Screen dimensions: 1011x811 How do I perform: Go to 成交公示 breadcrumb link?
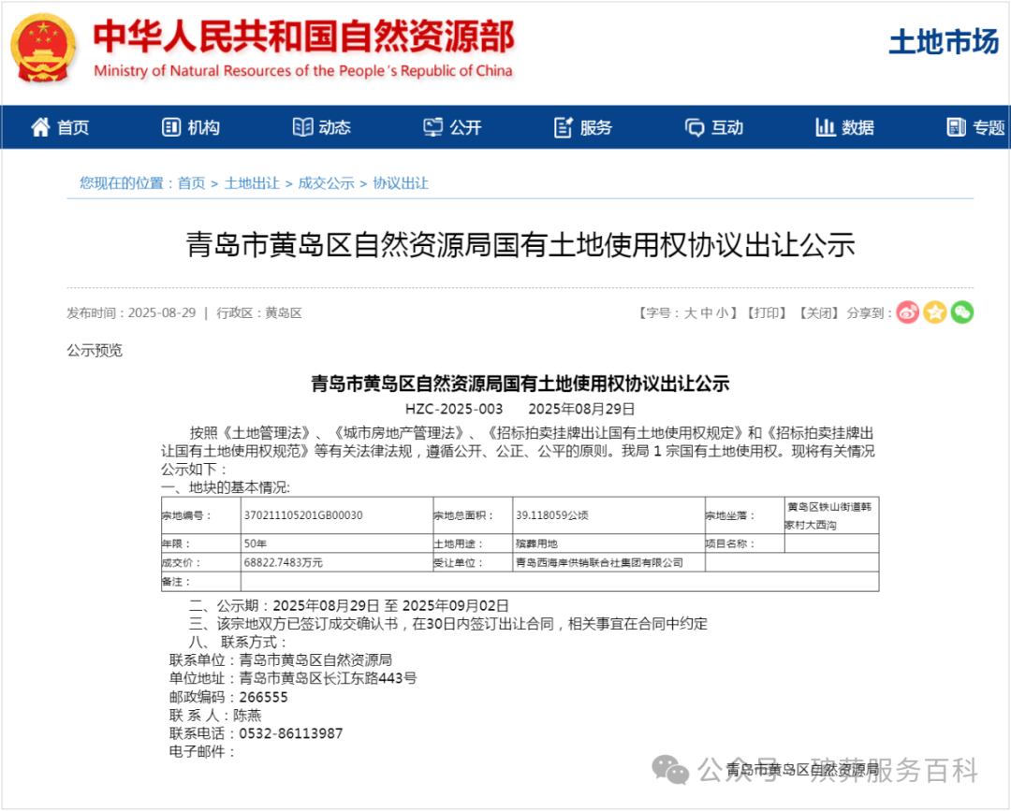pyautogui.click(x=325, y=183)
